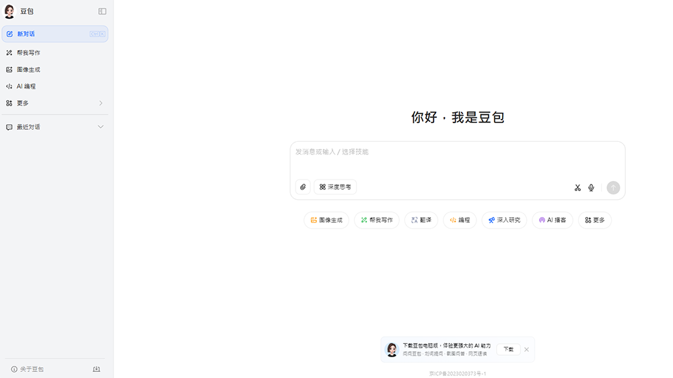Start a 新对话 conversation
This screenshot has height=378, width=673.
[55, 34]
